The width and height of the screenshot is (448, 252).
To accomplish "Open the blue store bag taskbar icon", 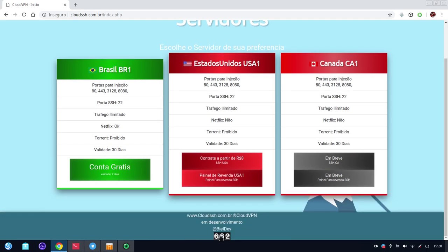I will 25,246.
